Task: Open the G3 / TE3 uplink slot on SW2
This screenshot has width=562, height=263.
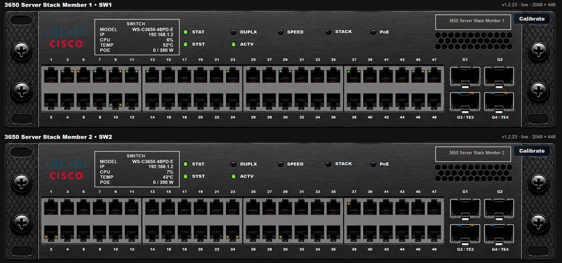Action: (x=465, y=234)
